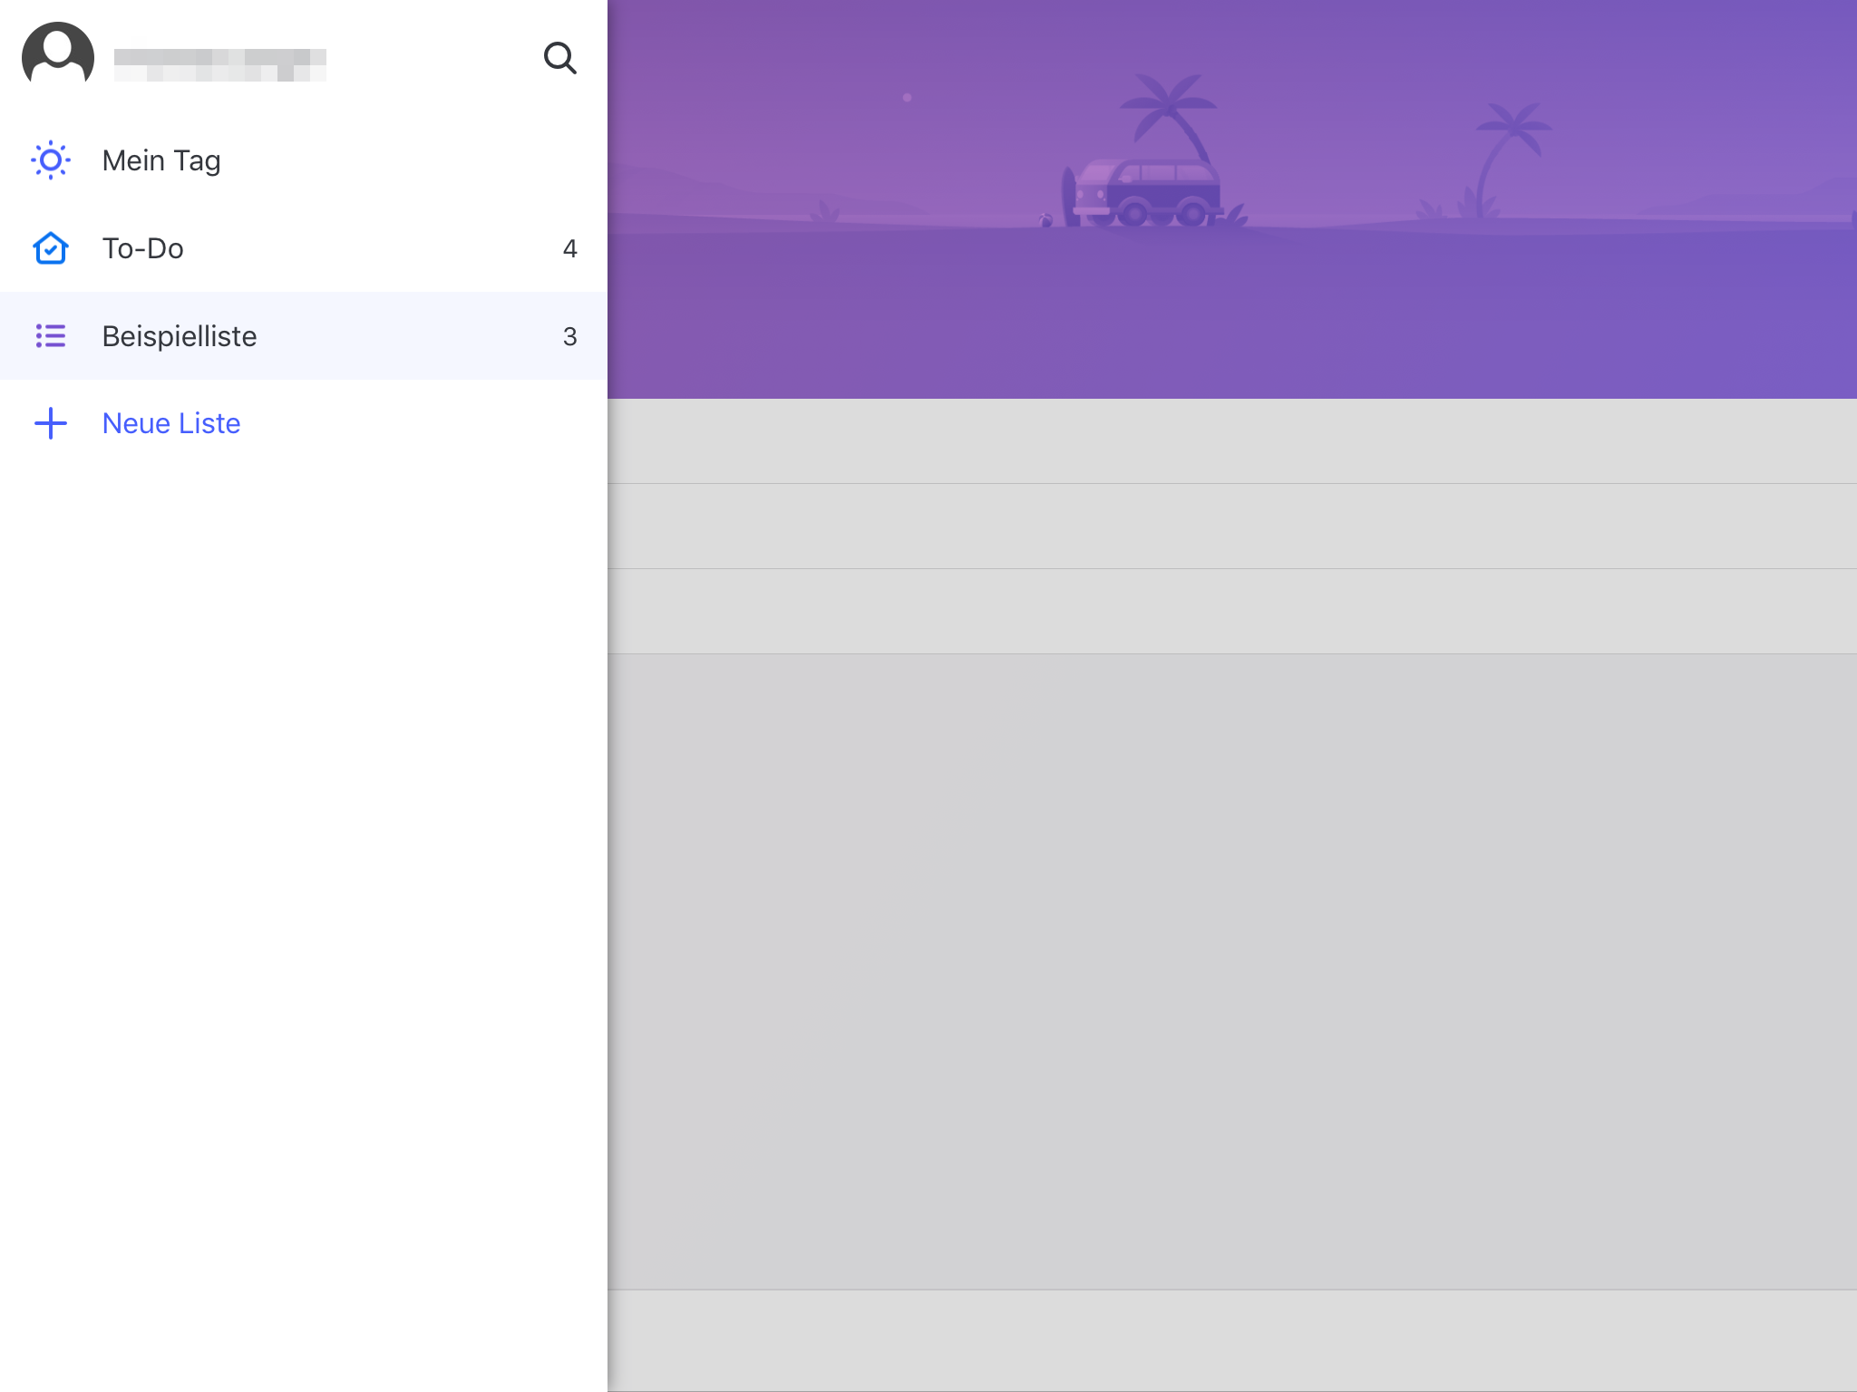This screenshot has width=1857, height=1392.
Task: Select the third dimmed task row
Action: click(x=1231, y=612)
